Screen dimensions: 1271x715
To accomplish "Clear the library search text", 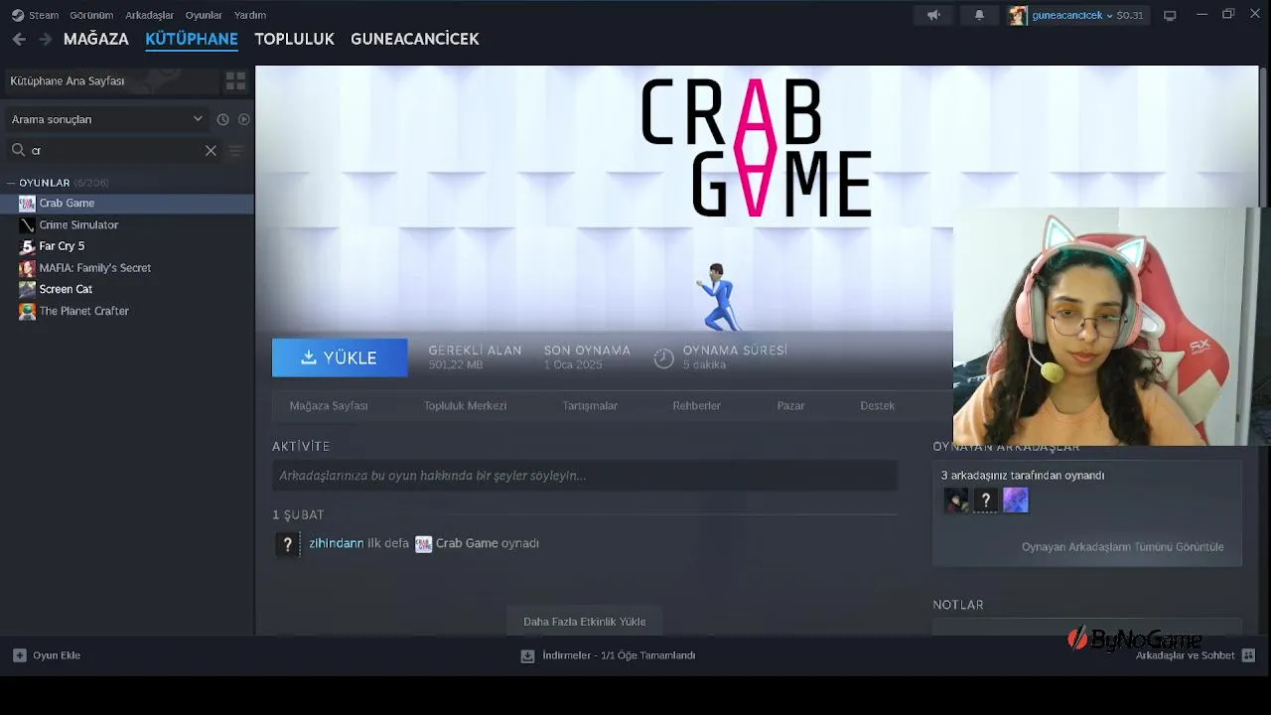I will [x=211, y=150].
